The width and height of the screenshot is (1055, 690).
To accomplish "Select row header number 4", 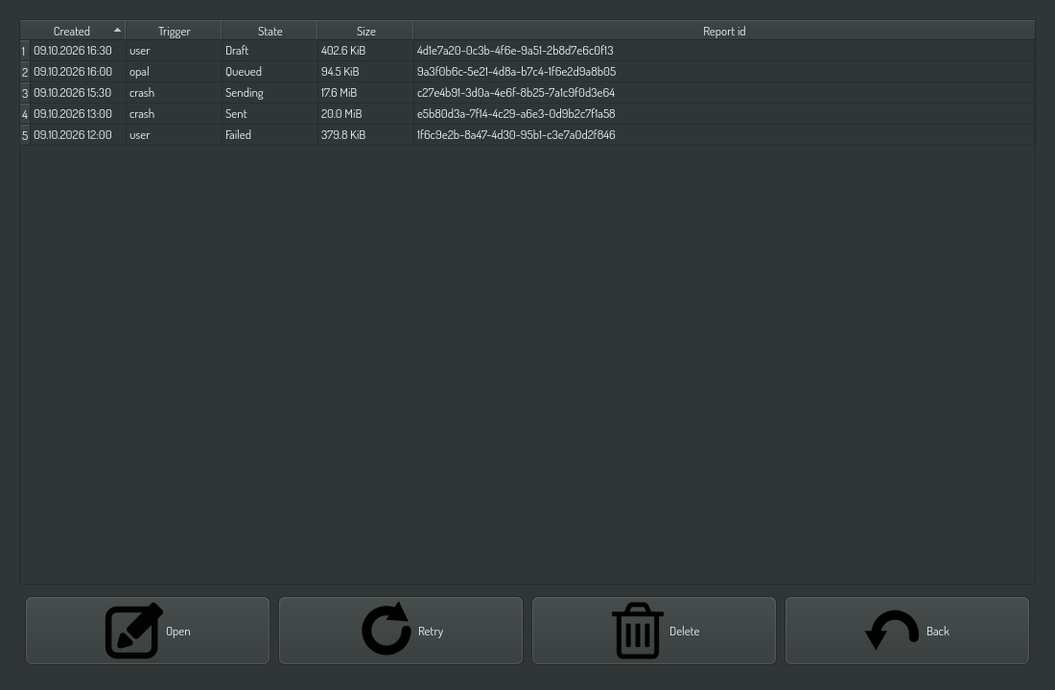I will [25, 114].
